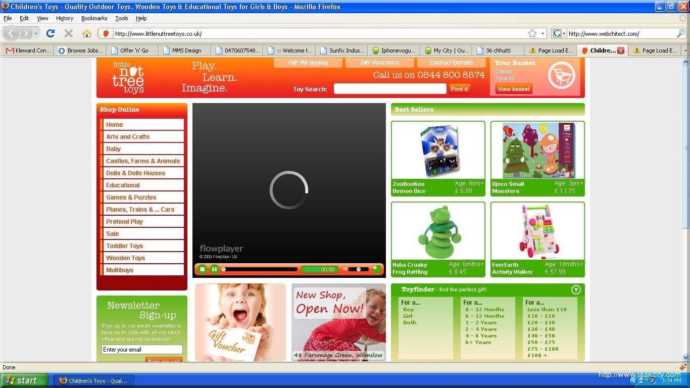
Task: Open the search engine selector dropdown
Action: 559,33
